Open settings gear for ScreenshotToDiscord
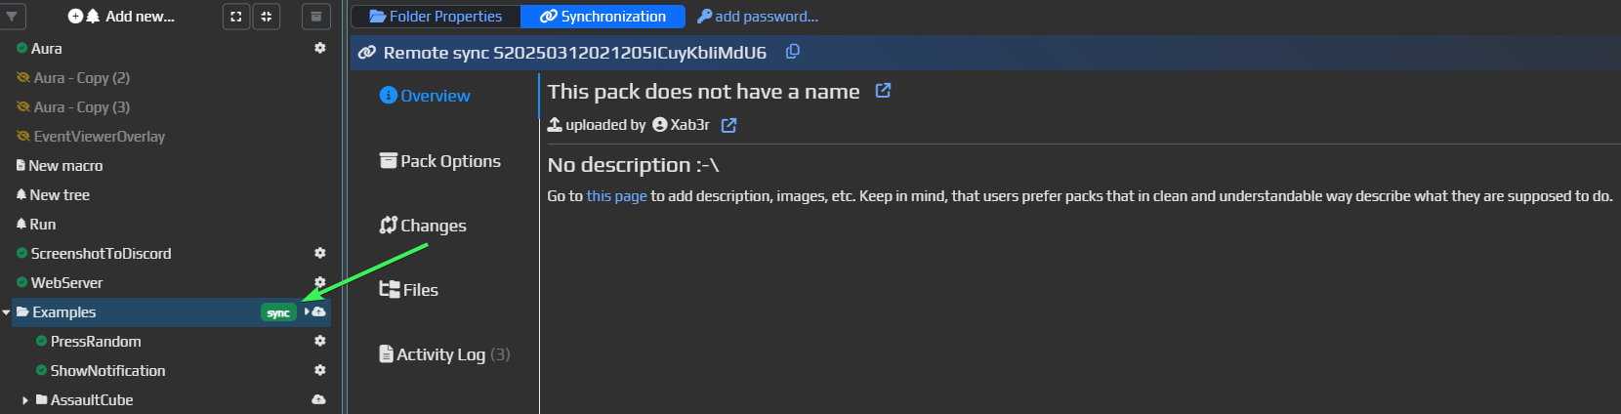 (319, 253)
